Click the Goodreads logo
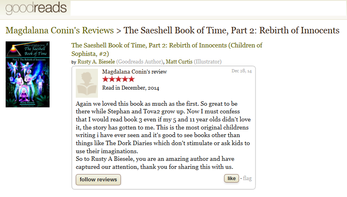 pyautogui.click(x=36, y=8)
